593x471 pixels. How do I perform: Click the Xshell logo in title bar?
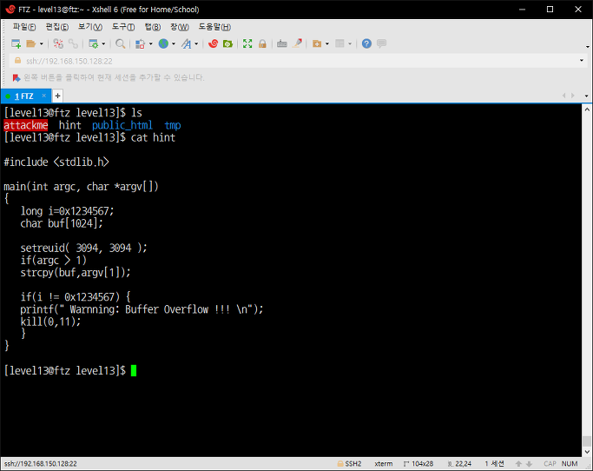pos(10,9)
